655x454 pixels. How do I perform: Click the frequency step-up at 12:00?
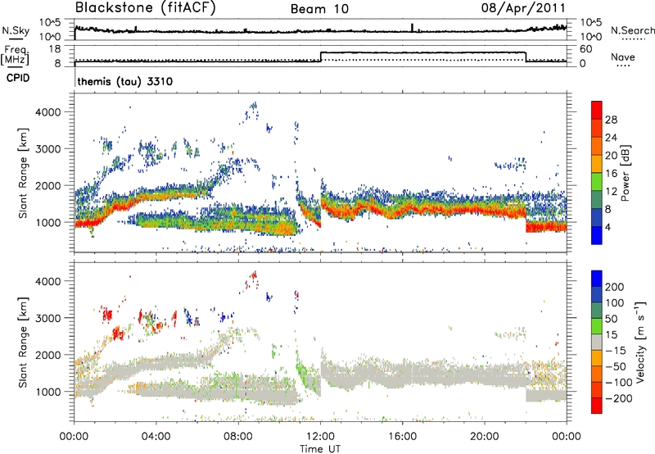coord(320,57)
